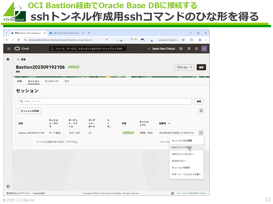Click the target port 22 cell
Viewport: 273px width, 204px height.
(x=90, y=133)
